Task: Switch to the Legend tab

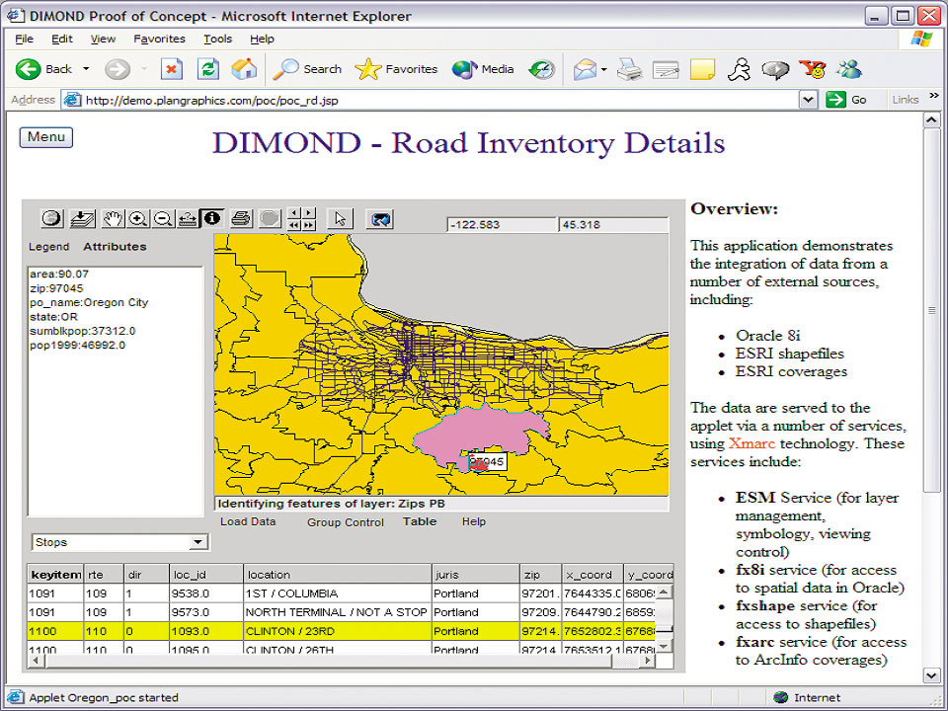Action: pos(49,247)
